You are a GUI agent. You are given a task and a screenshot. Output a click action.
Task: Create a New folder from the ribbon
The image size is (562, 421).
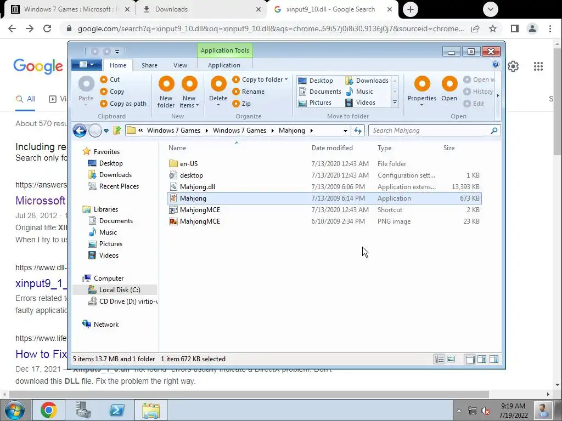pyautogui.click(x=166, y=92)
